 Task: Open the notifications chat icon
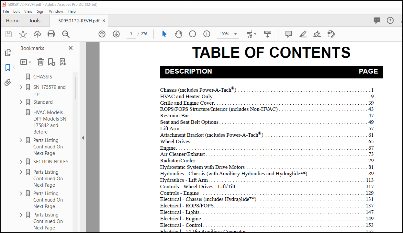tap(377, 20)
